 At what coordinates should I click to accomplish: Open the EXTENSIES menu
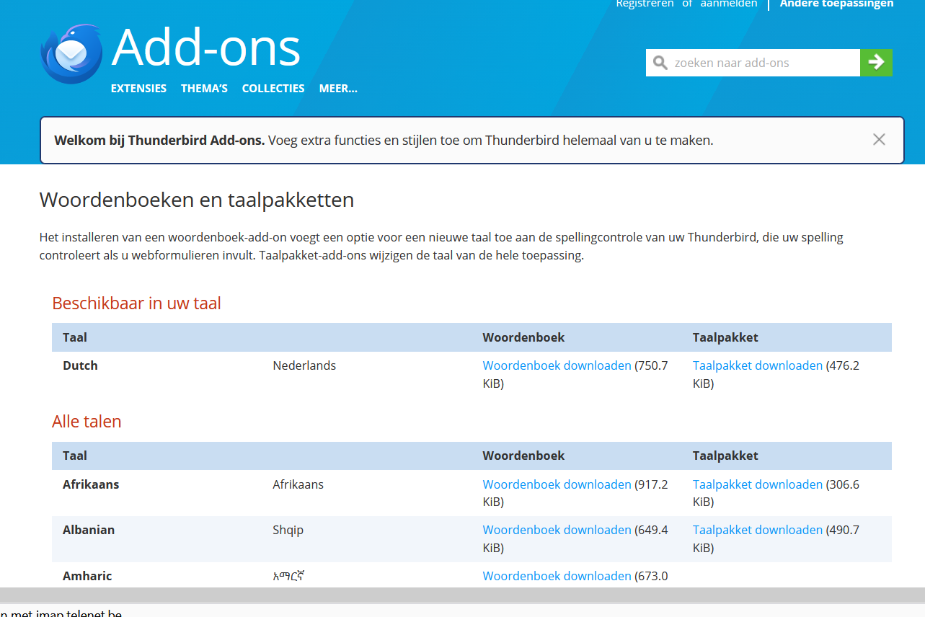coord(138,88)
